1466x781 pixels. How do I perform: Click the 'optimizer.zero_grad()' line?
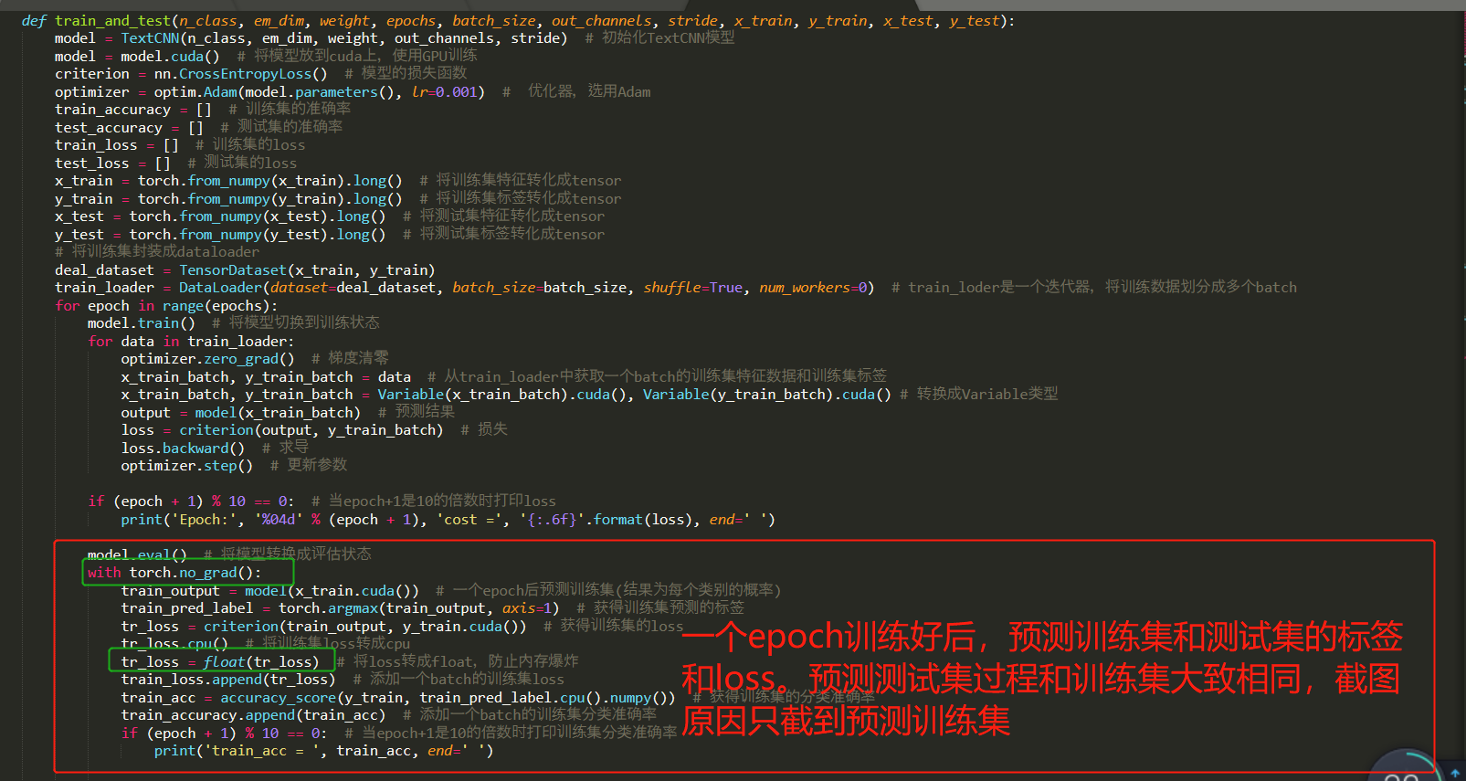tap(255, 359)
